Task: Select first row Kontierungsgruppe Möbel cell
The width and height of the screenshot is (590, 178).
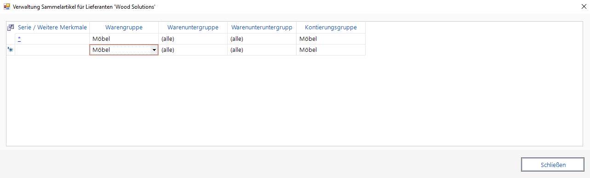Action: (331, 39)
